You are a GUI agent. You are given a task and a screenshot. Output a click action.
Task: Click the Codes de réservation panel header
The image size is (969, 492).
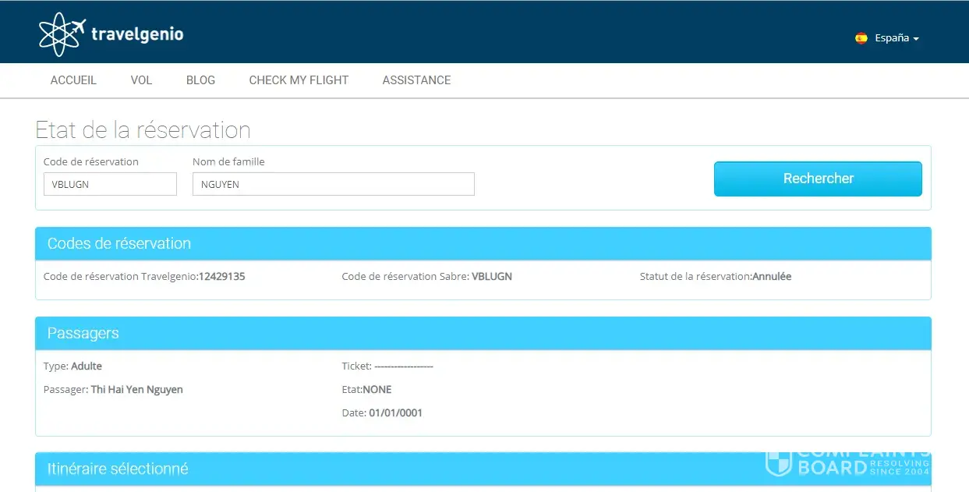point(118,243)
